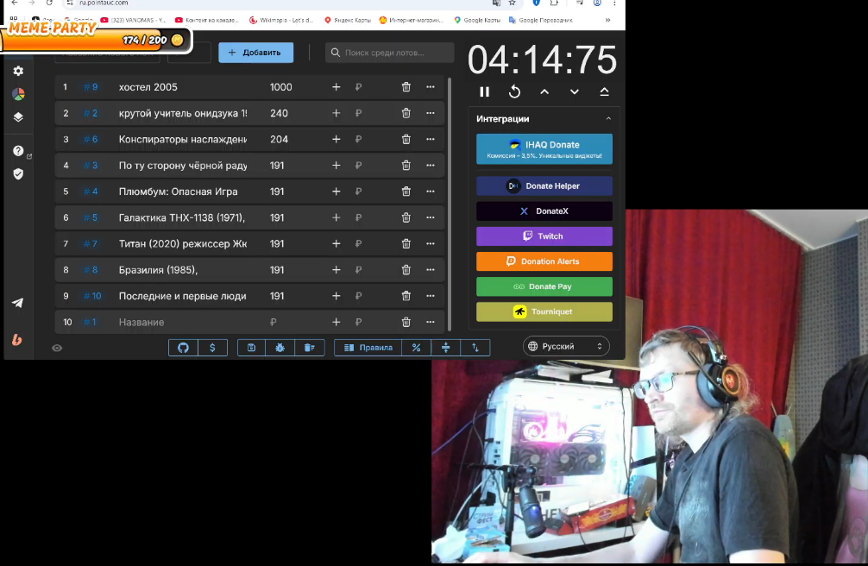Click the percent icon button

(x=416, y=347)
